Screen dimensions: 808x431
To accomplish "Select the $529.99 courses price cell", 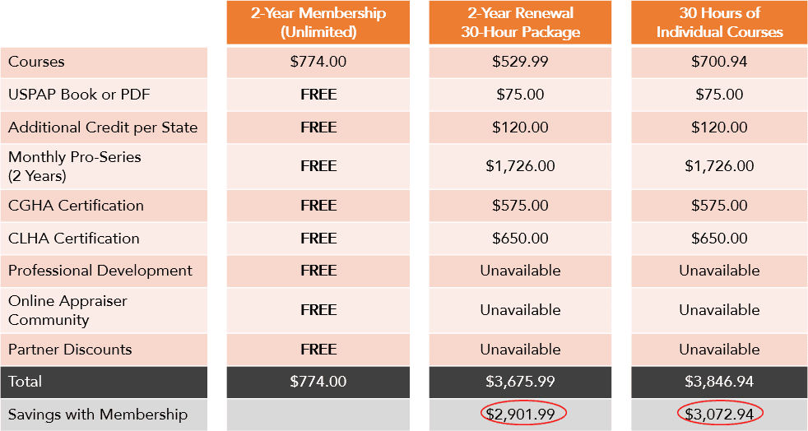I will click(520, 62).
